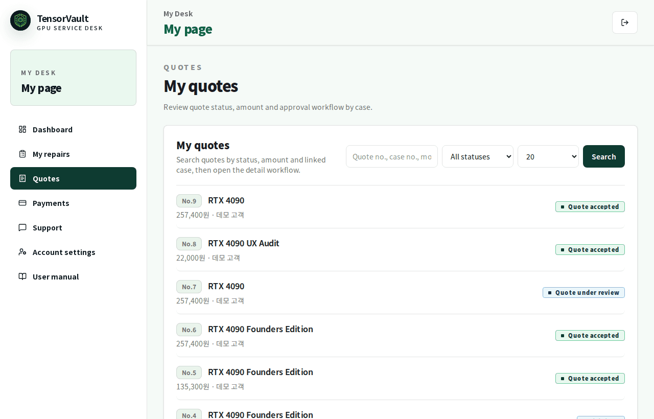Click the No.5 number badge

(x=189, y=373)
